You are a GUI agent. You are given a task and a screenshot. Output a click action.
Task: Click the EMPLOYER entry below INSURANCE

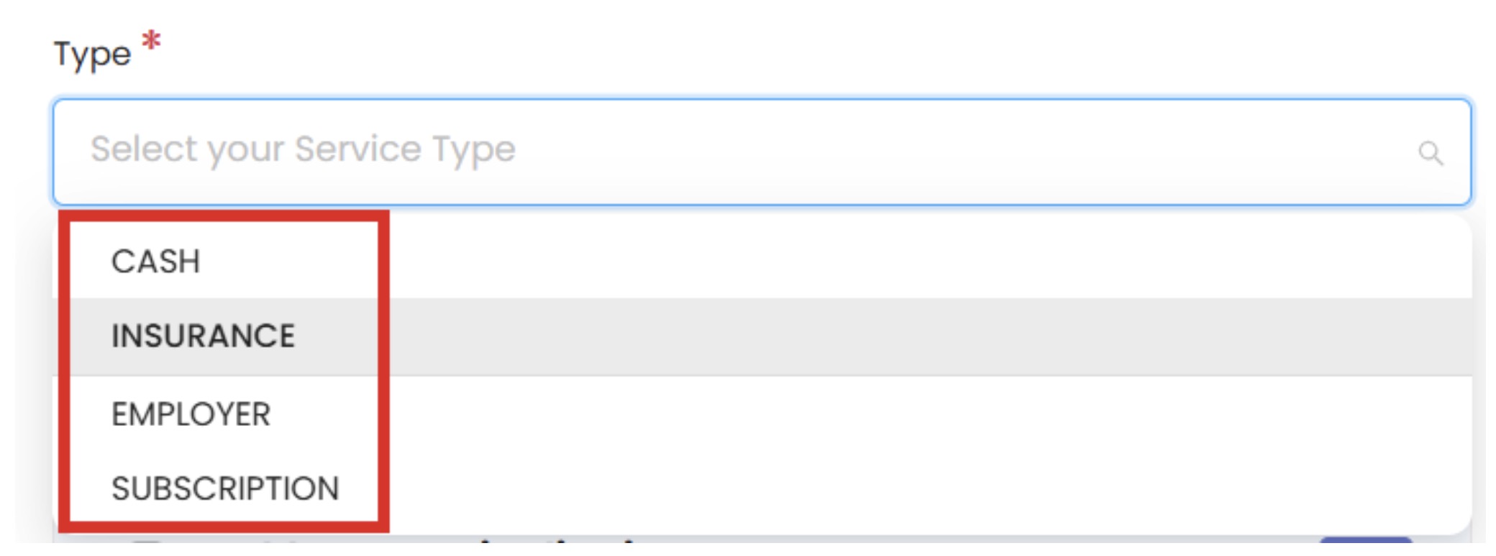pyautogui.click(x=191, y=414)
